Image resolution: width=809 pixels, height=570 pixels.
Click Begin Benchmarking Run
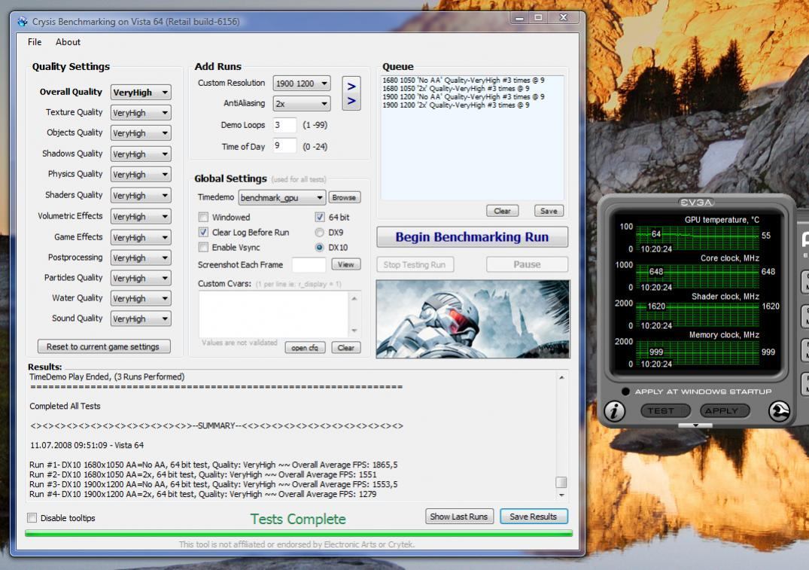[x=472, y=237]
